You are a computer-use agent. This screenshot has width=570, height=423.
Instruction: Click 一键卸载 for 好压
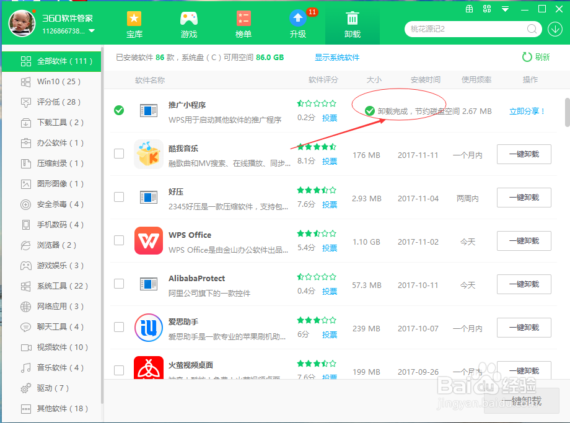point(524,198)
